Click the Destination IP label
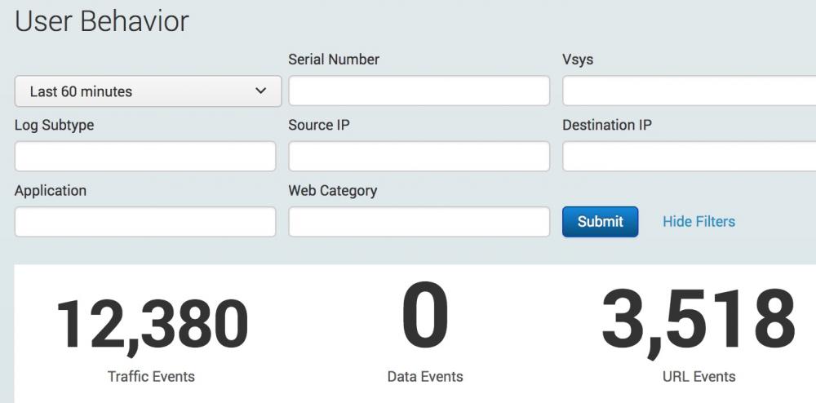The image size is (816, 403). (607, 126)
